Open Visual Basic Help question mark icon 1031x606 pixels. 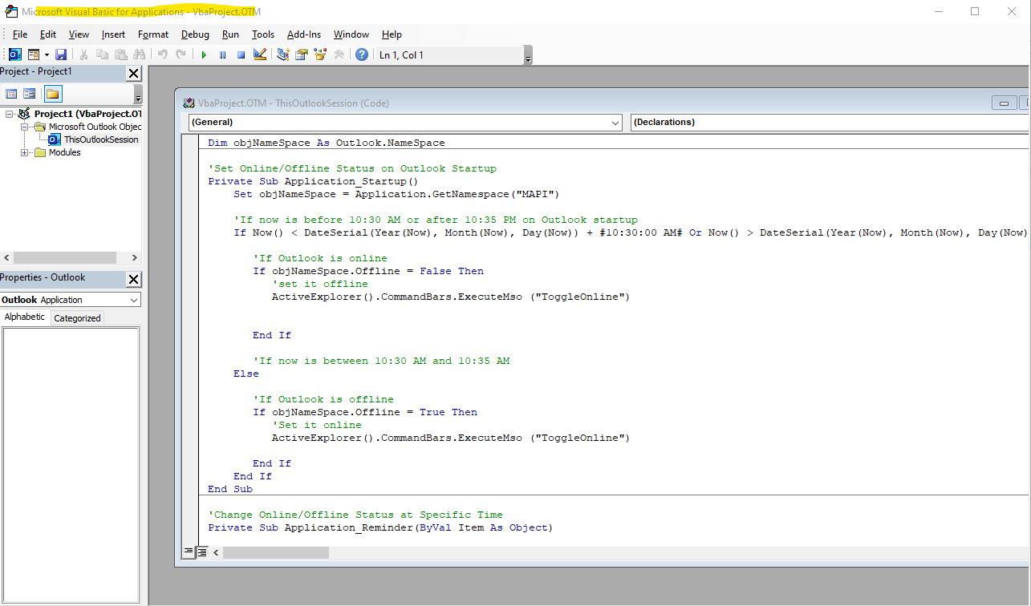click(x=362, y=55)
